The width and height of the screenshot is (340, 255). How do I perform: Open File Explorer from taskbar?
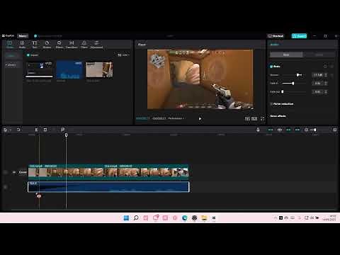point(204,217)
